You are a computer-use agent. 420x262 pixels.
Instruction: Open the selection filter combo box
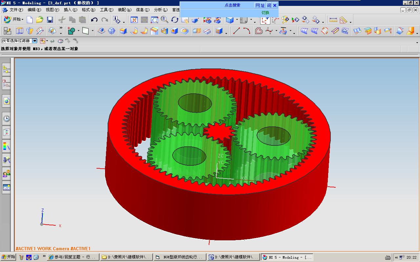point(19,41)
